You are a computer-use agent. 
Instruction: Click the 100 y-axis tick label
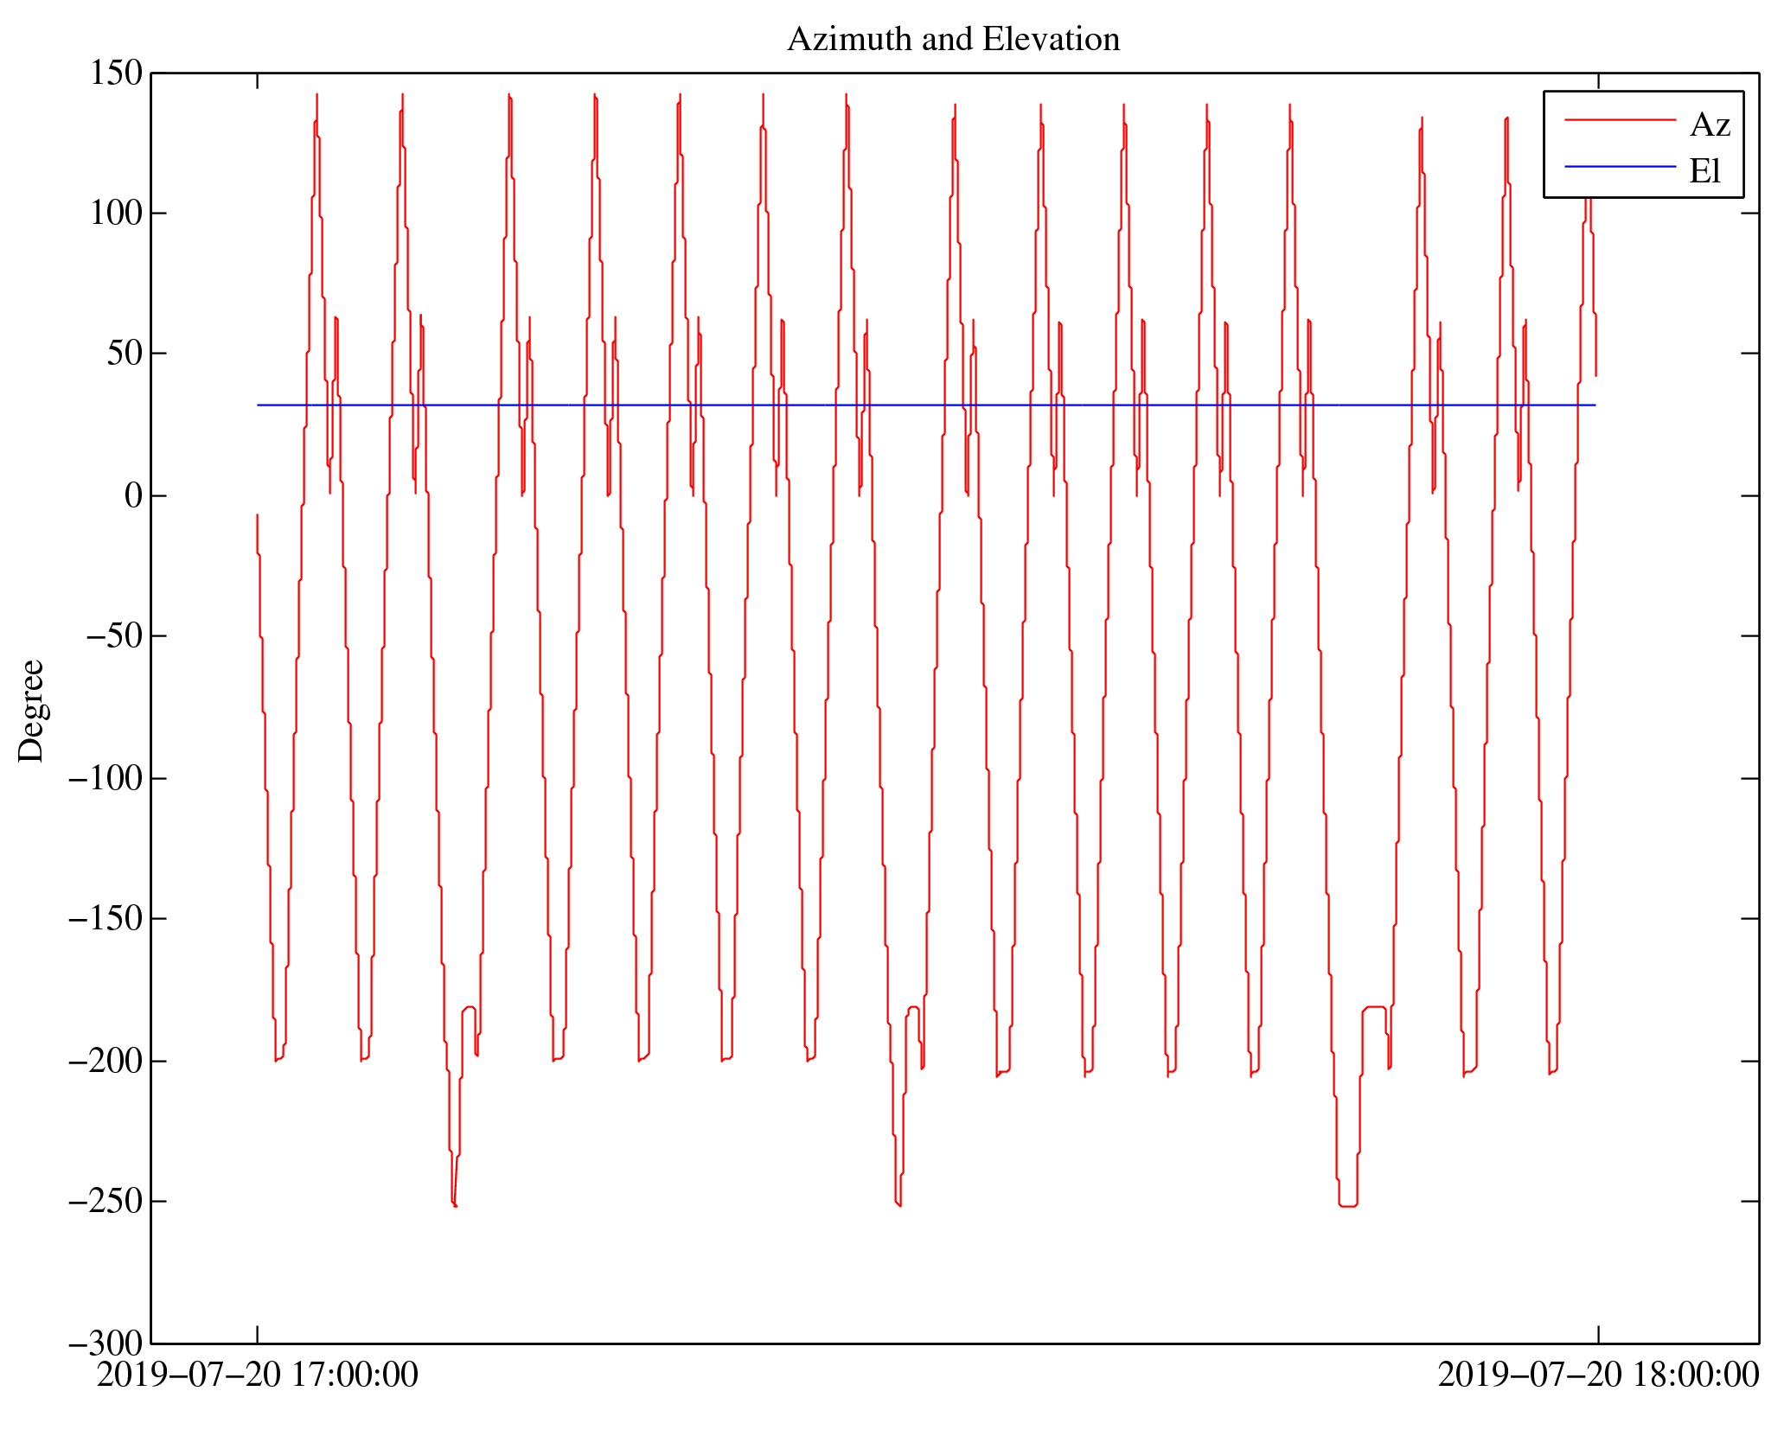[x=116, y=214]
